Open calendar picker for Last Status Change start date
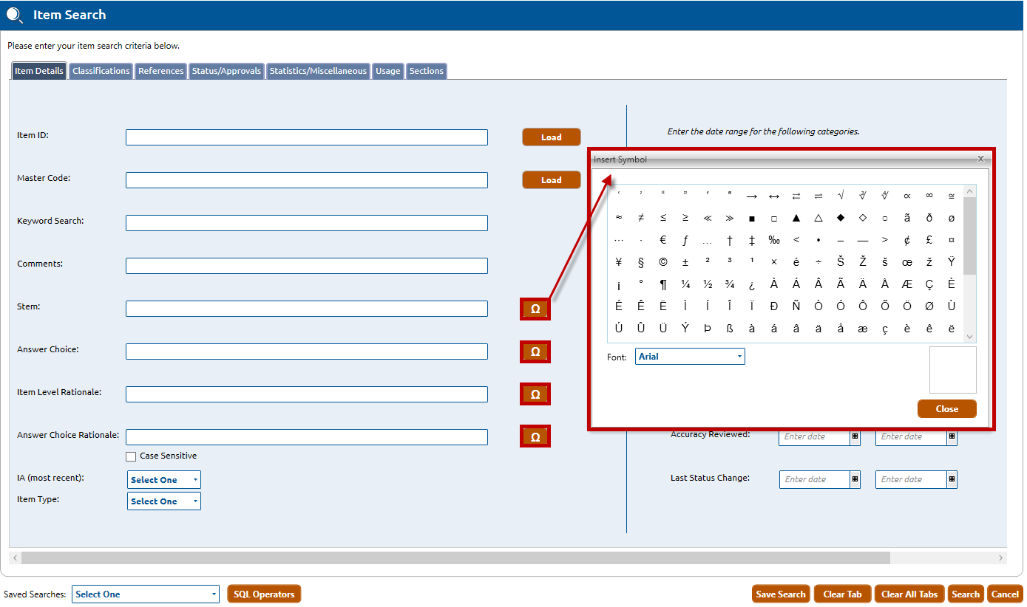 [855, 479]
